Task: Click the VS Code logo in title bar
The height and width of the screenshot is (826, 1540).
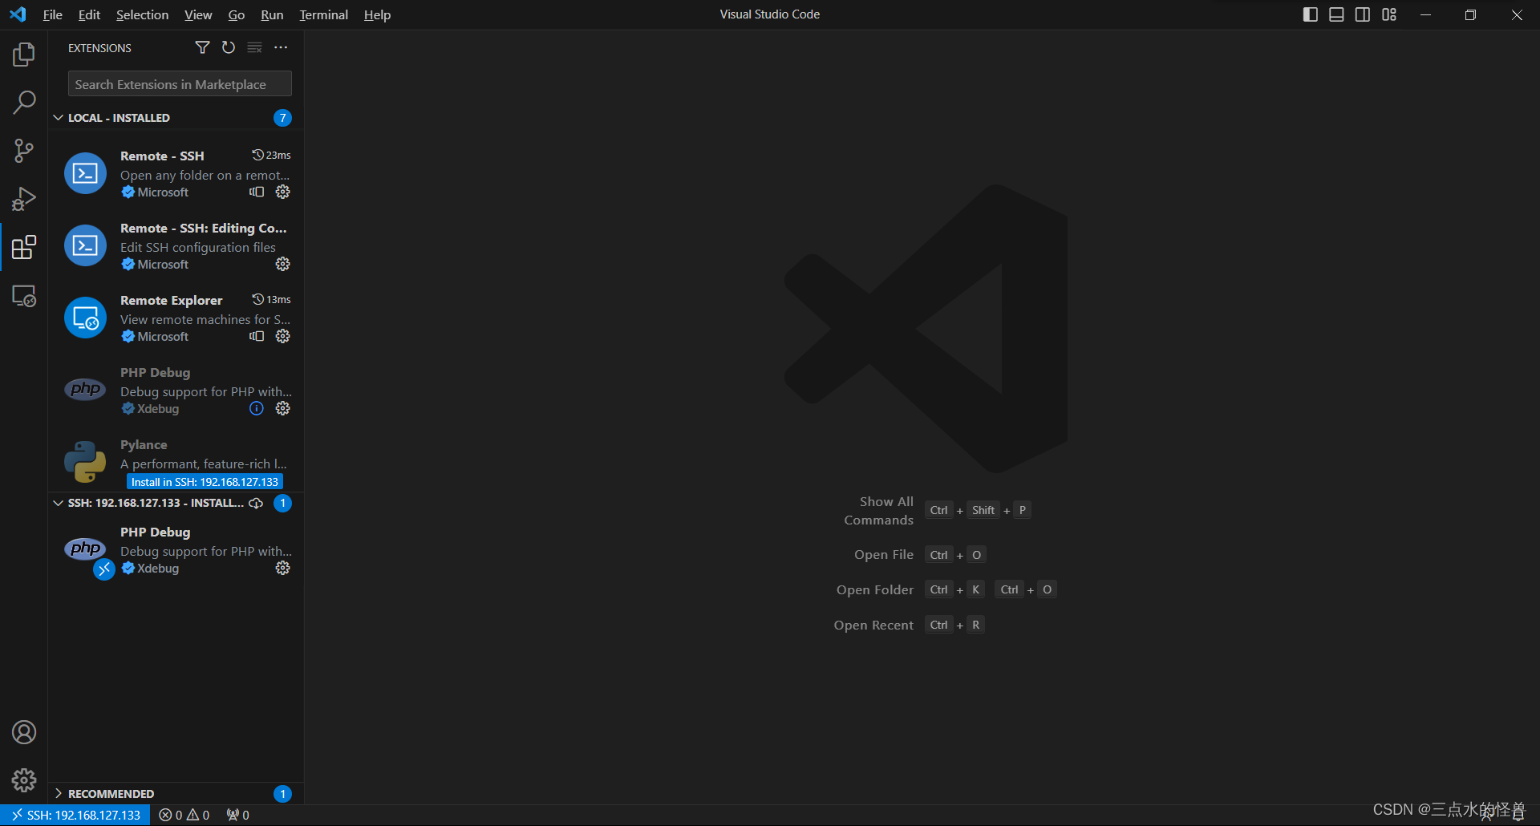Action: coord(18,14)
